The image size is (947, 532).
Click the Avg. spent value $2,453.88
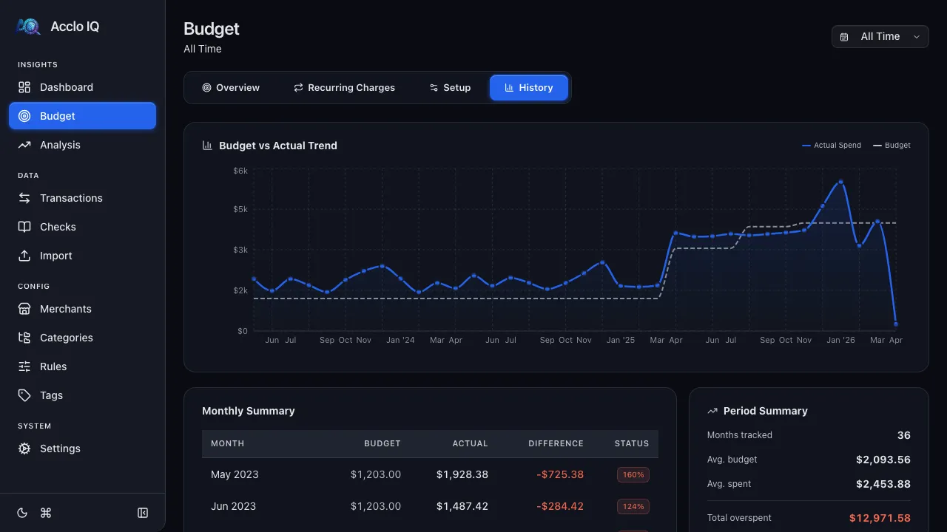coord(883,484)
